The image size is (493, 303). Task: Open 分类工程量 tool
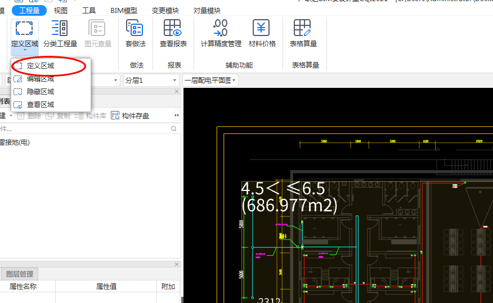(60, 33)
